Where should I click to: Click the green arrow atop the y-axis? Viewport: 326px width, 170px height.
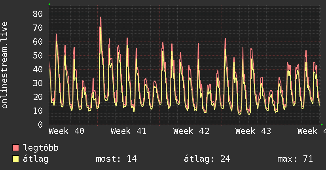49,4
